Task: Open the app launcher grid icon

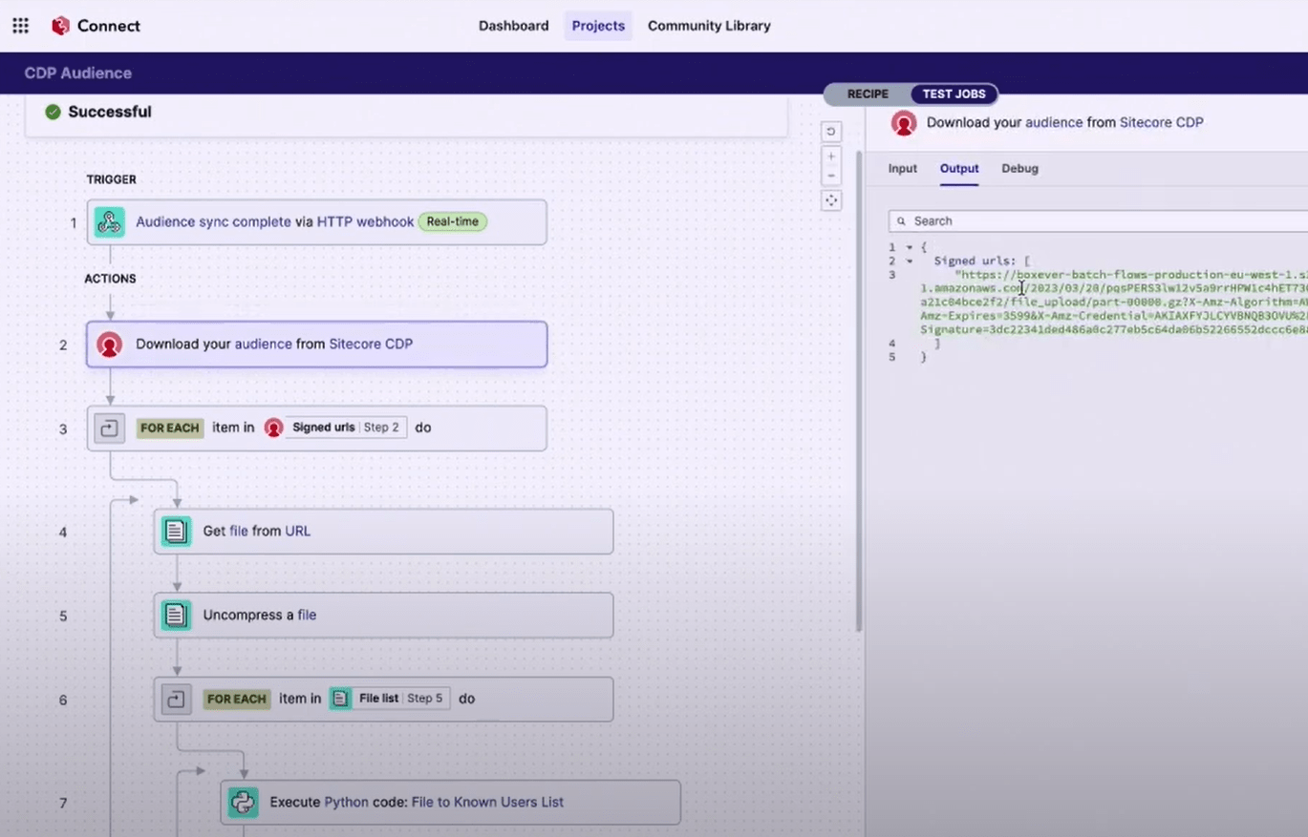Action: [x=20, y=26]
